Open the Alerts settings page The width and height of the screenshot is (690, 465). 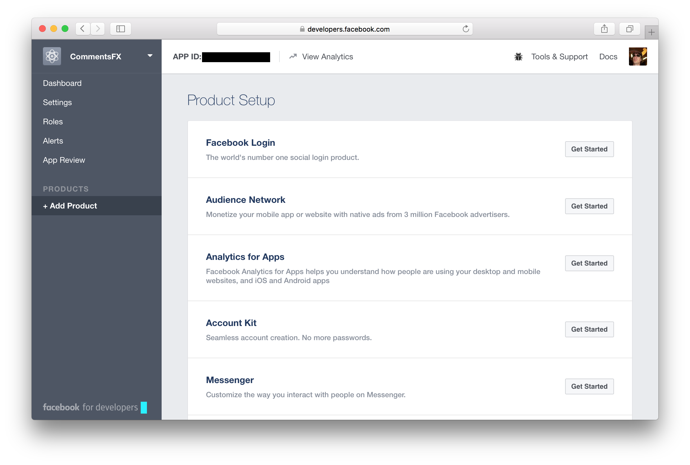[x=53, y=141]
